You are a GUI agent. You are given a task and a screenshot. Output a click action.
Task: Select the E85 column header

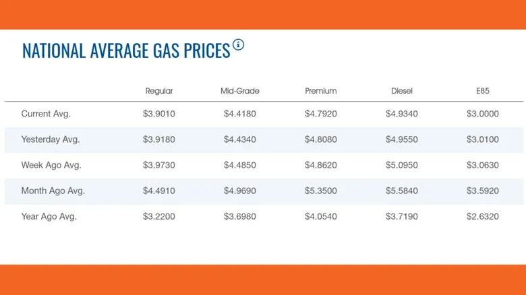[x=483, y=91]
